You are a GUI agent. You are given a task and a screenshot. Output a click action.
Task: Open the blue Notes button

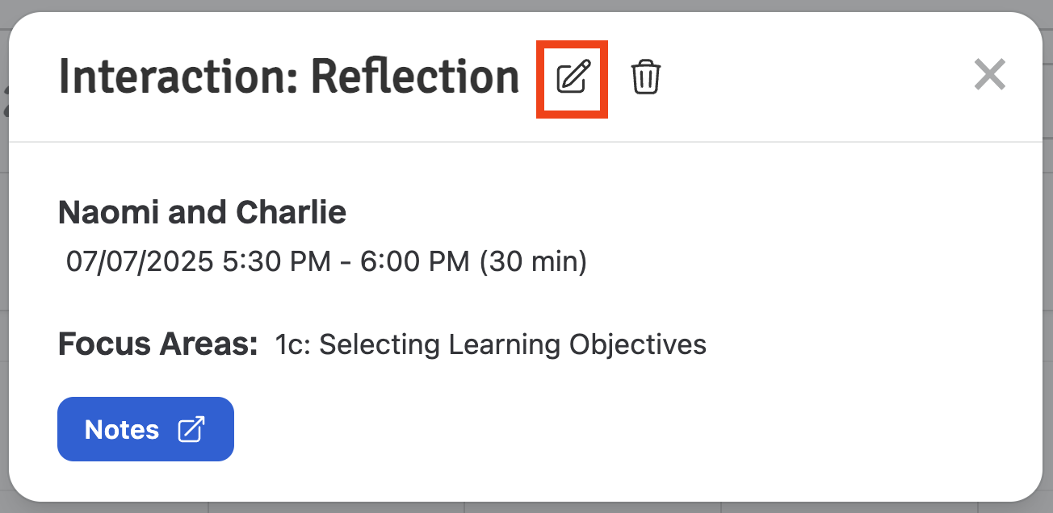[145, 429]
